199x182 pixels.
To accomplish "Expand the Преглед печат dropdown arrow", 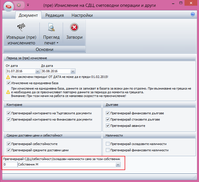I will click(x=58, y=43).
